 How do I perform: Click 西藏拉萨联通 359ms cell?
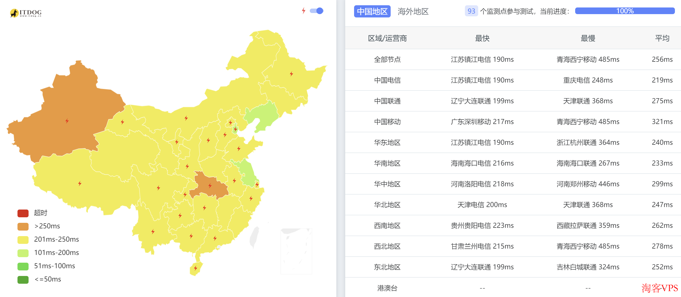tap(588, 225)
